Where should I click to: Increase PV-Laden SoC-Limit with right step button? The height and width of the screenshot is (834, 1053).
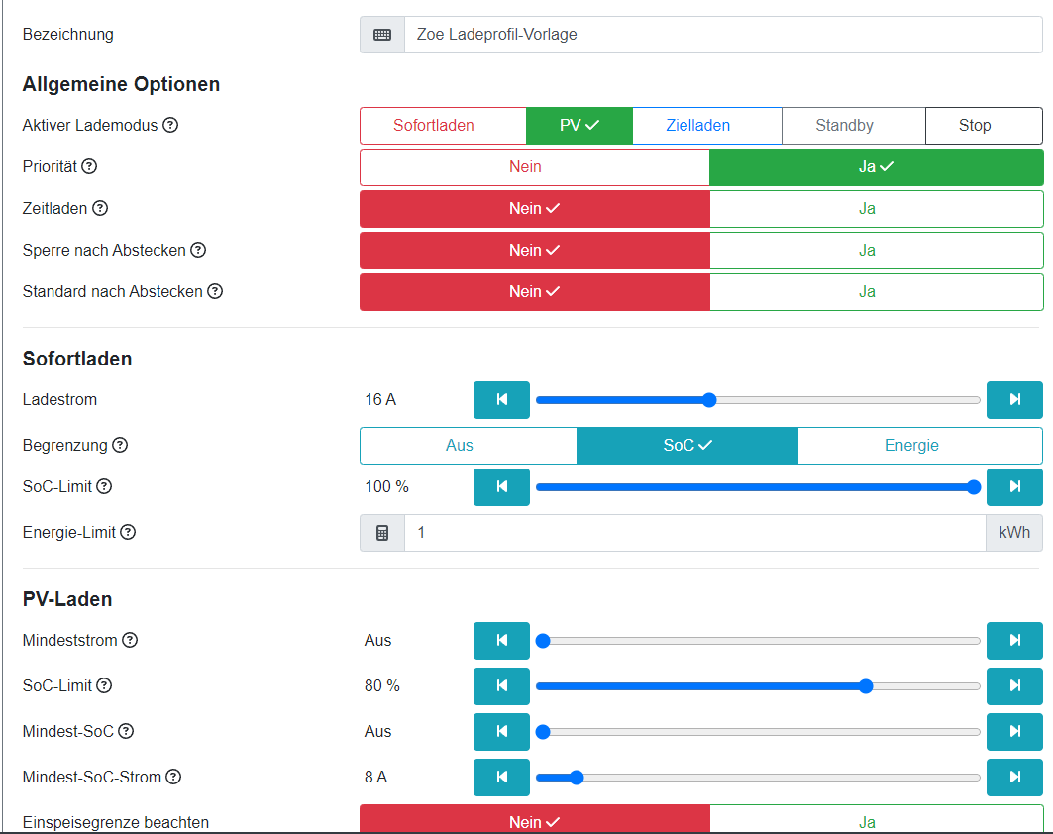1014,685
